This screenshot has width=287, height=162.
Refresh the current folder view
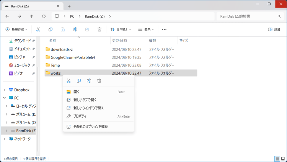[44, 16]
